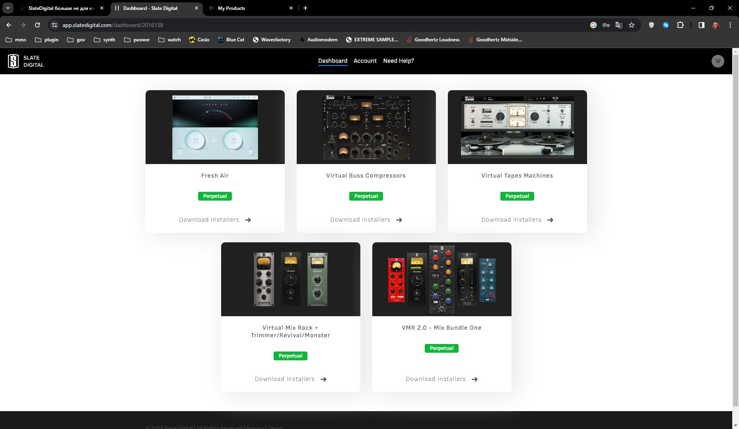The width and height of the screenshot is (739, 429).
Task: Click the arrow for Virtual Buss Compressors download
Action: (399, 220)
